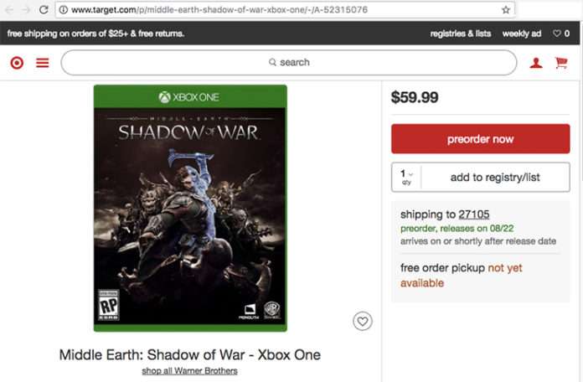The image size is (583, 382).
Task: Expand the quantity dropdown
Action: click(x=406, y=177)
